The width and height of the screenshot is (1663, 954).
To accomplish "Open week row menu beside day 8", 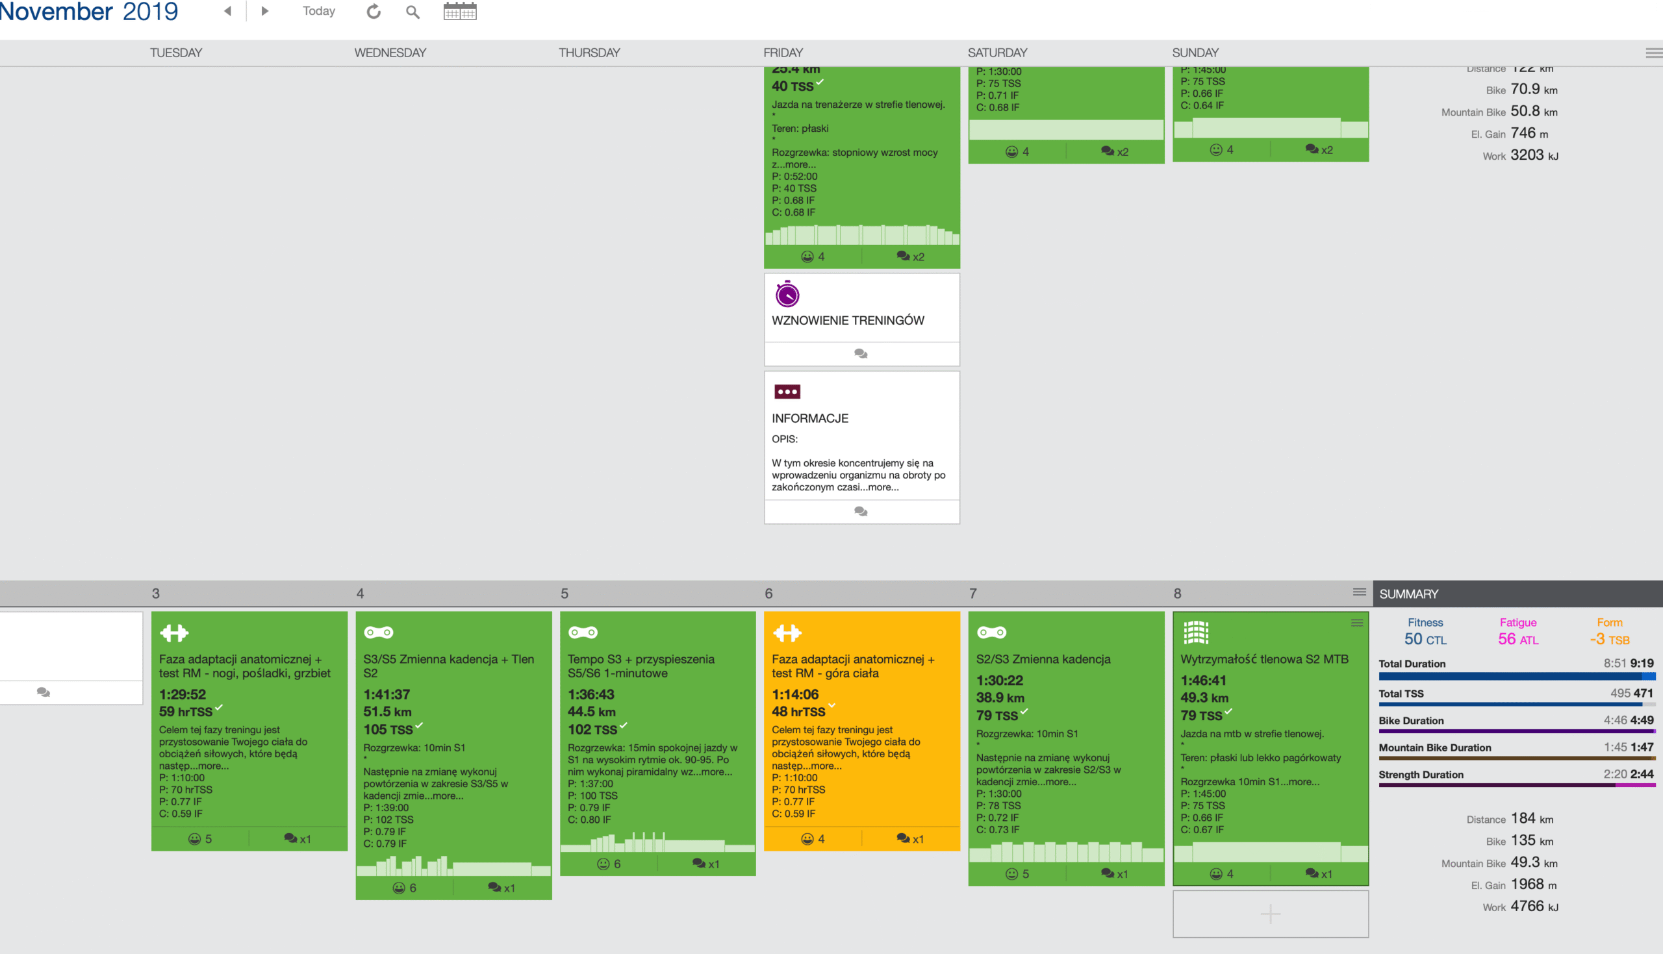I will pos(1360,592).
